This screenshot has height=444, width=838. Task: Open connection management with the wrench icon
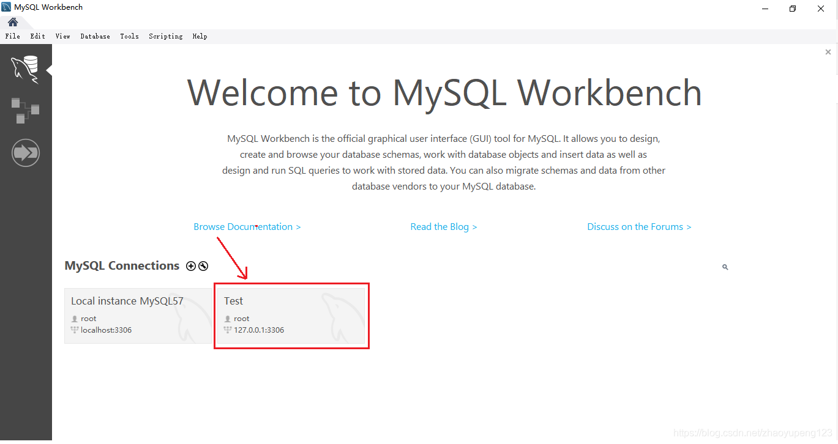click(x=203, y=265)
